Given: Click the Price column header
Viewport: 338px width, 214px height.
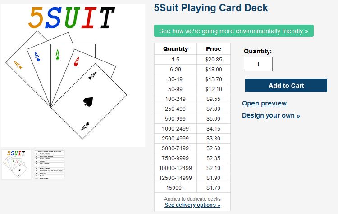Looking at the screenshot, I should tap(214, 49).
